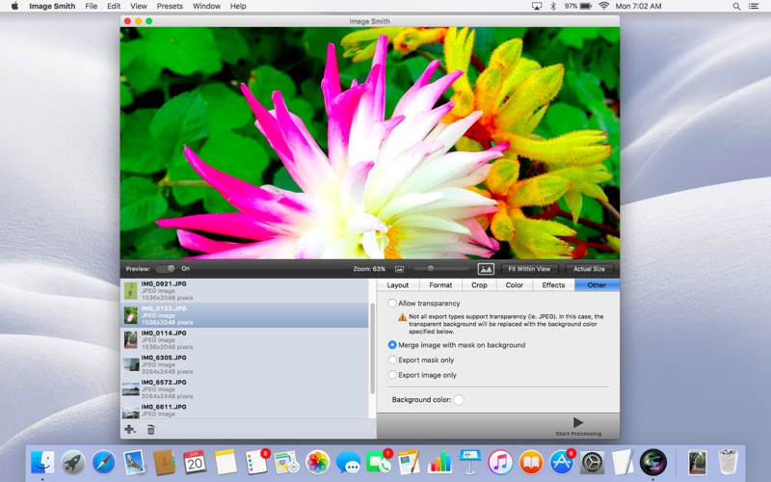Open Trash from the dock
Screen dimensions: 771x482
(728, 463)
